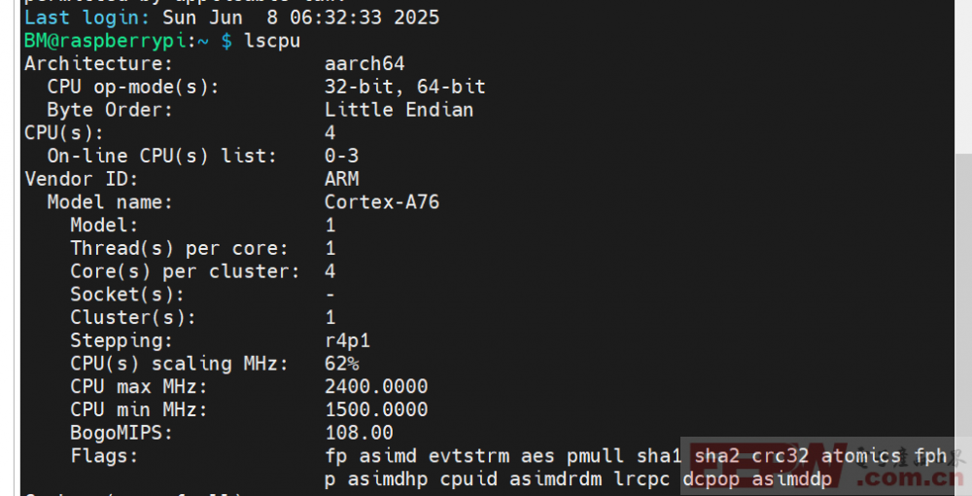The image size is (972, 496).
Task: Click the On-line CPU(s) list value 0-3
Action: click(341, 156)
